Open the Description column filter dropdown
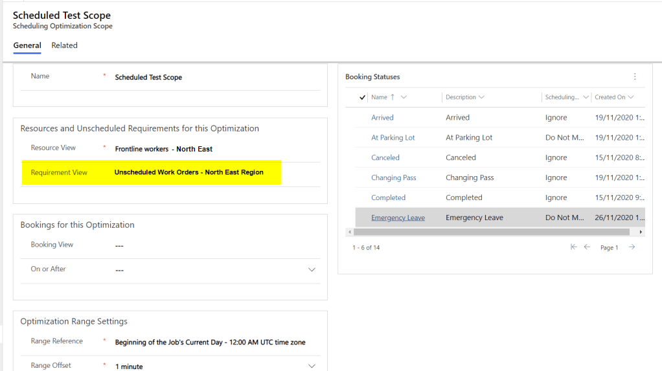Screen dimensions: 662x371 pos(481,97)
